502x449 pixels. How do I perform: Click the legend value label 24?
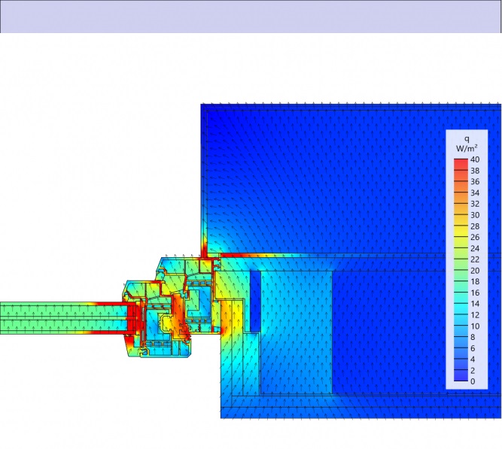click(x=474, y=248)
